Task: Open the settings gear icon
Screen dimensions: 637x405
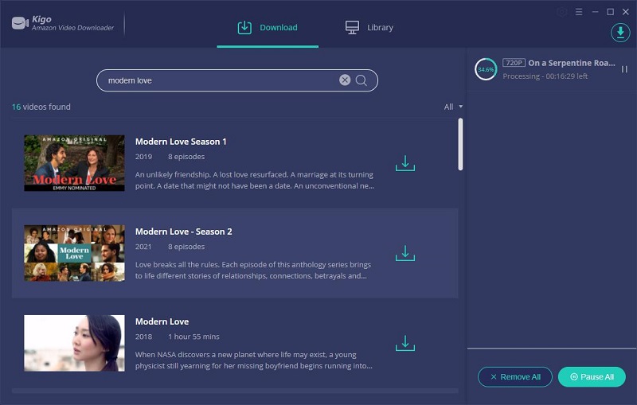Action: pos(562,12)
